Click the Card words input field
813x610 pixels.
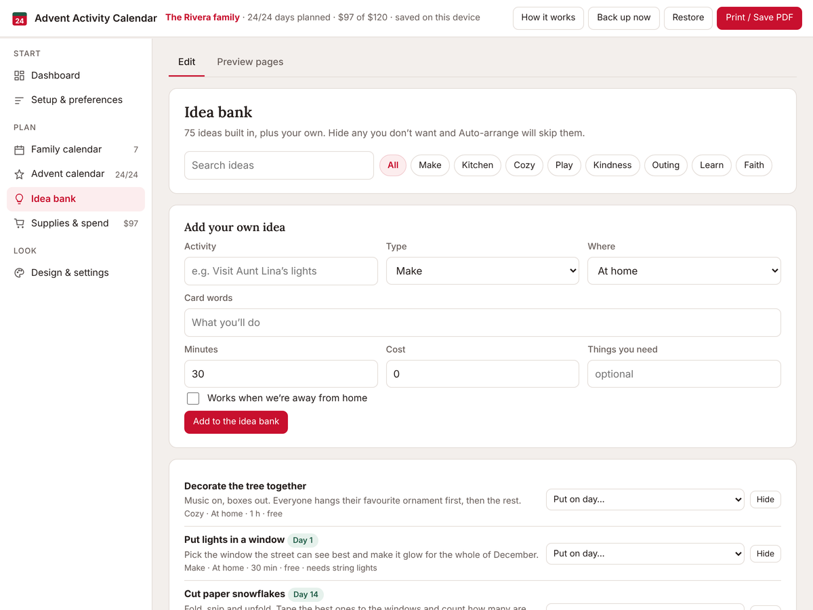point(482,323)
